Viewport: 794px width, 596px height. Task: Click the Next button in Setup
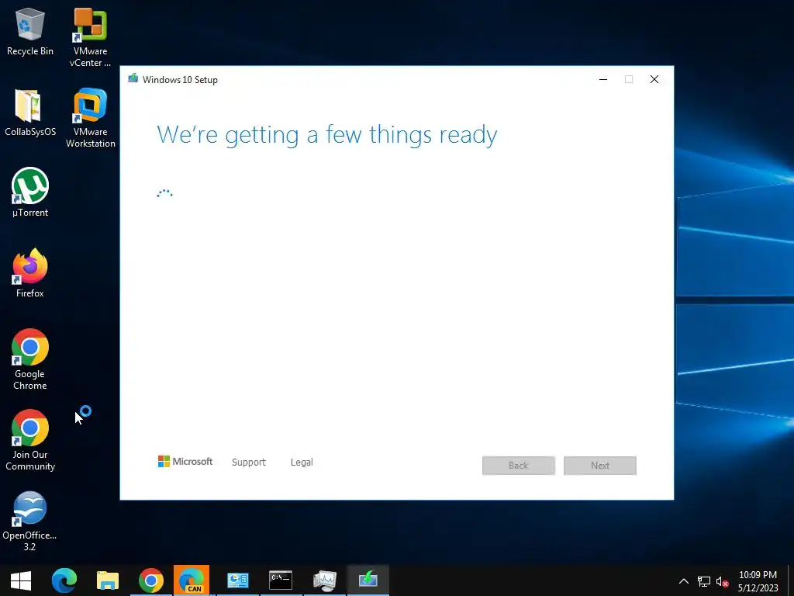(x=600, y=466)
